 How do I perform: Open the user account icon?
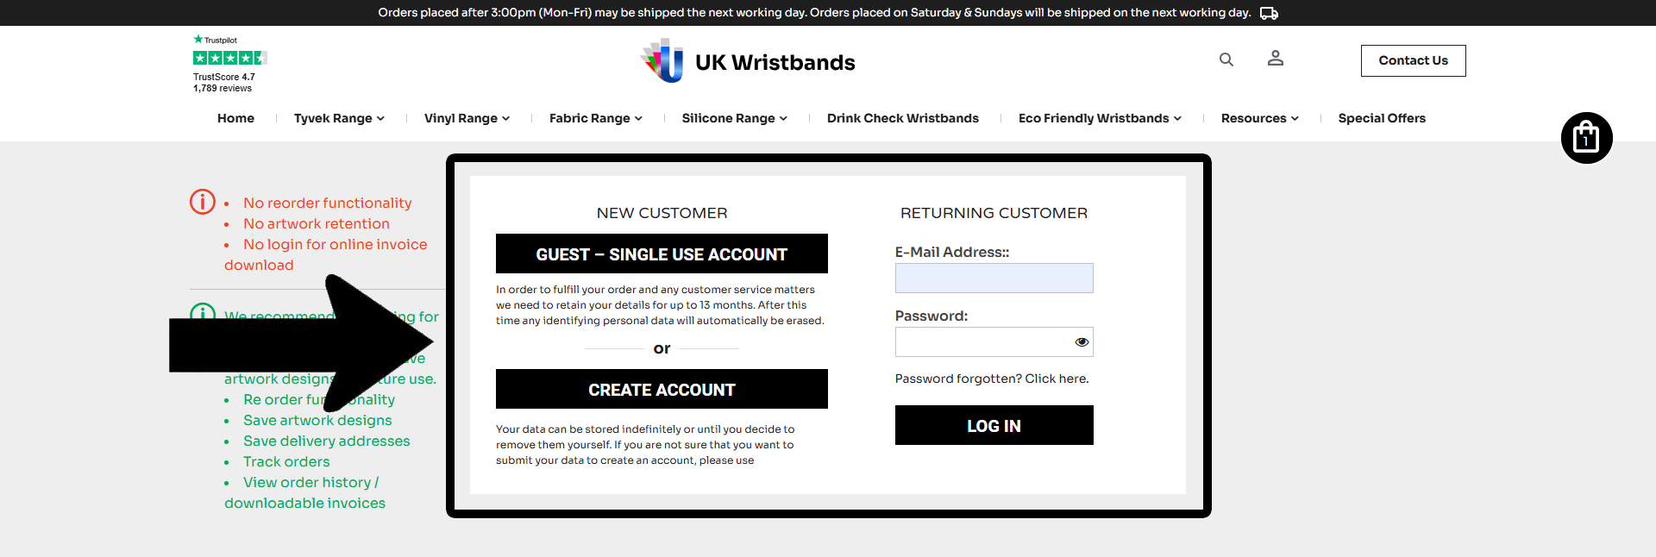pyautogui.click(x=1275, y=59)
